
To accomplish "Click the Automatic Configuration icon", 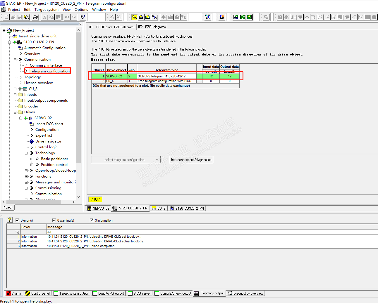I will pos(20,48).
